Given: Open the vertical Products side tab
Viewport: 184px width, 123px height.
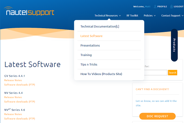Looking at the screenshot, I should [x=174, y=45].
